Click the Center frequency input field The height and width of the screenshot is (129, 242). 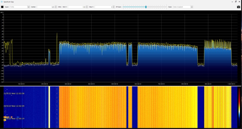[46, 7]
